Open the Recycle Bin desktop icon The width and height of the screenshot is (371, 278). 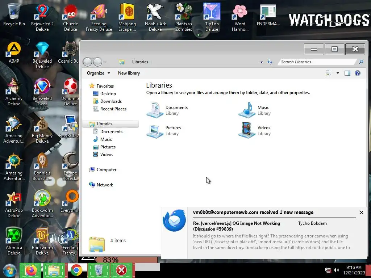(14, 14)
